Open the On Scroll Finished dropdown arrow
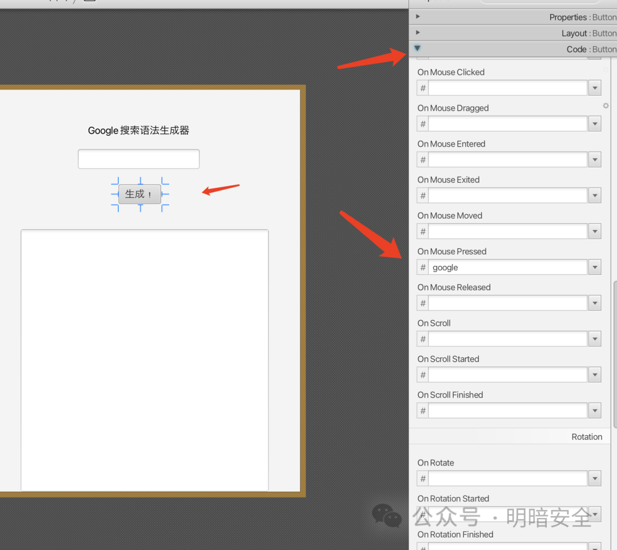Screen dimensions: 617x550 pos(595,411)
